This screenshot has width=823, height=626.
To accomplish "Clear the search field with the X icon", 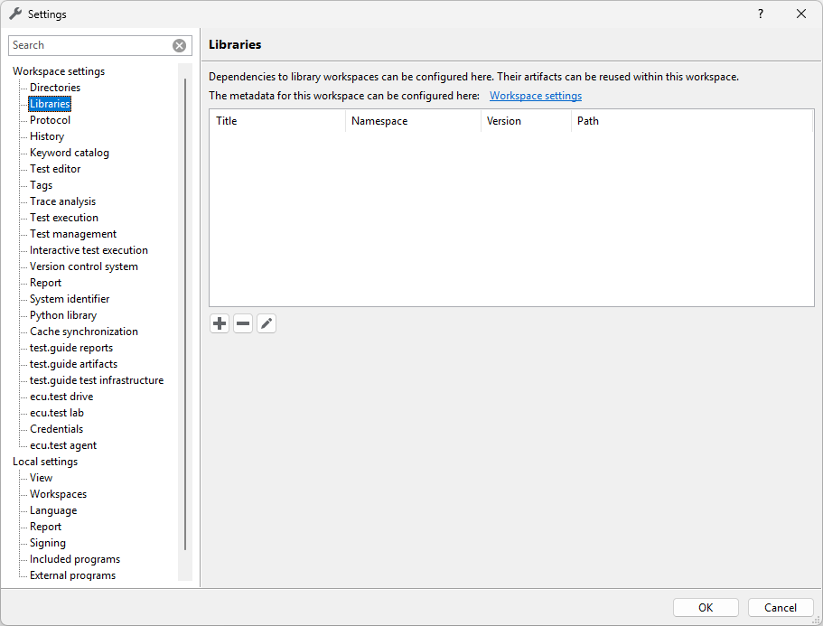I will click(180, 46).
